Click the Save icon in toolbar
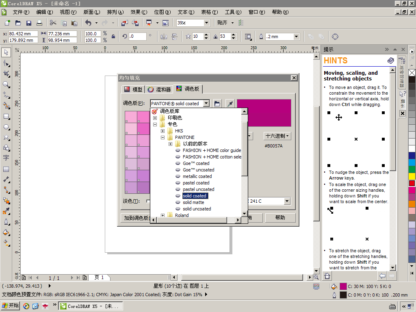The width and height of the screenshot is (416, 312). [x=29, y=23]
